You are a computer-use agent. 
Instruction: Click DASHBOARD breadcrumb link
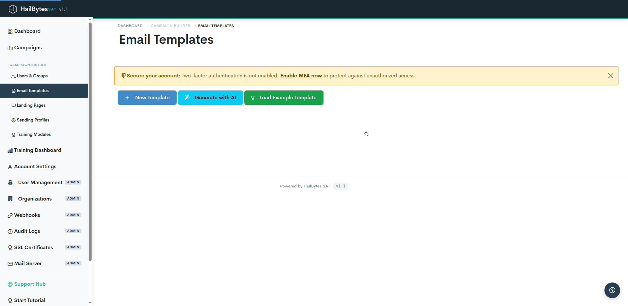pyautogui.click(x=130, y=26)
